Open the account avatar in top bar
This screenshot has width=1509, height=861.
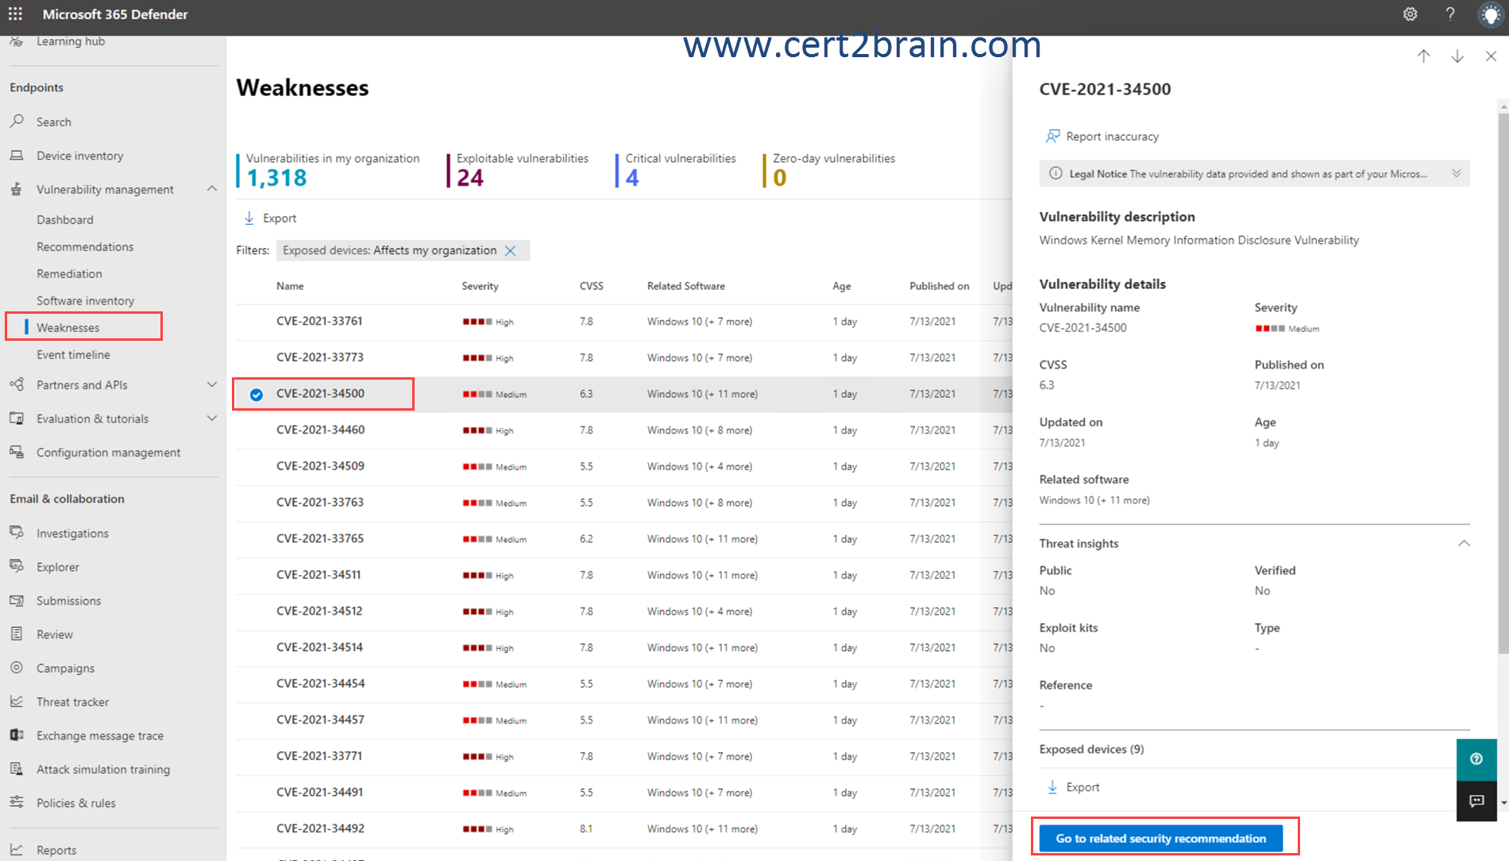tap(1491, 15)
